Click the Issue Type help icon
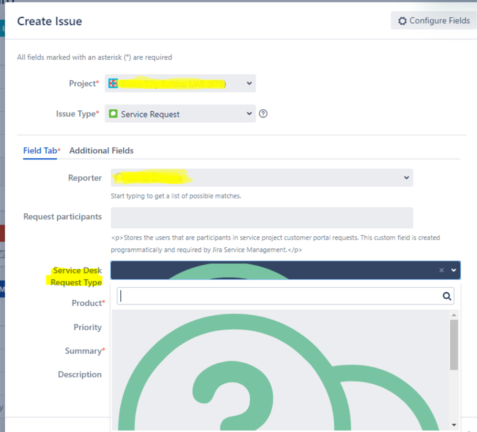Screen dimensions: 477x432 point(263,114)
